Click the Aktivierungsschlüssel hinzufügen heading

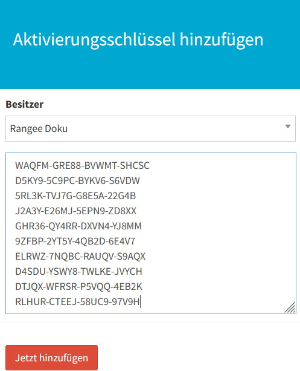tap(138, 39)
